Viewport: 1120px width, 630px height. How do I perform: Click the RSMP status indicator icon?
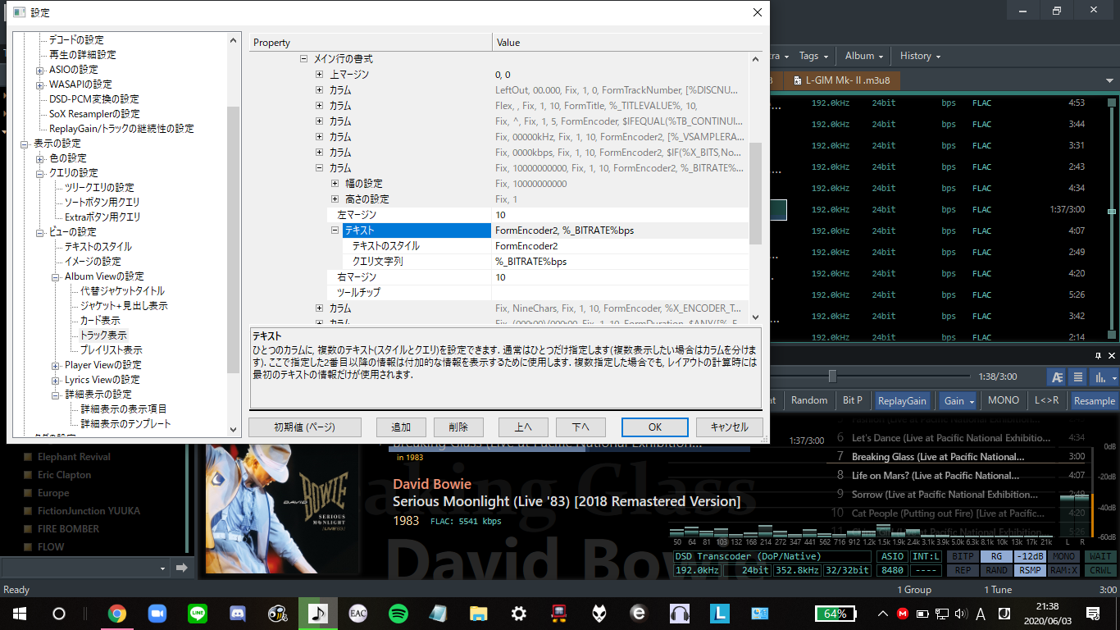click(x=1029, y=569)
